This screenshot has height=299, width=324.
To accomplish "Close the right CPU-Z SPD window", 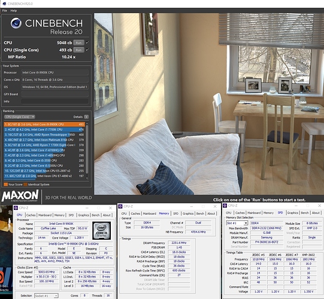I will tap(320, 206).
